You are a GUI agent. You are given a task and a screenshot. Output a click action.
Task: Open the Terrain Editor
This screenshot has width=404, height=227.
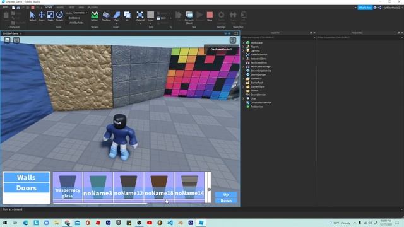click(95, 16)
